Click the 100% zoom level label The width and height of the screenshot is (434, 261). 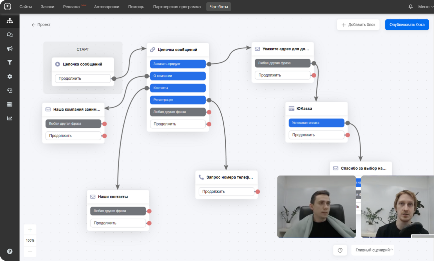(x=30, y=240)
